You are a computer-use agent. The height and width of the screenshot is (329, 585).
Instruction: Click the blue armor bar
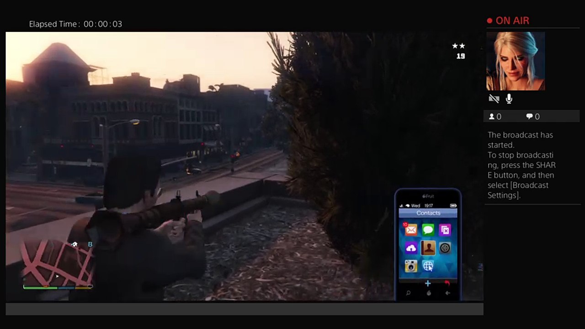[x=66, y=287]
